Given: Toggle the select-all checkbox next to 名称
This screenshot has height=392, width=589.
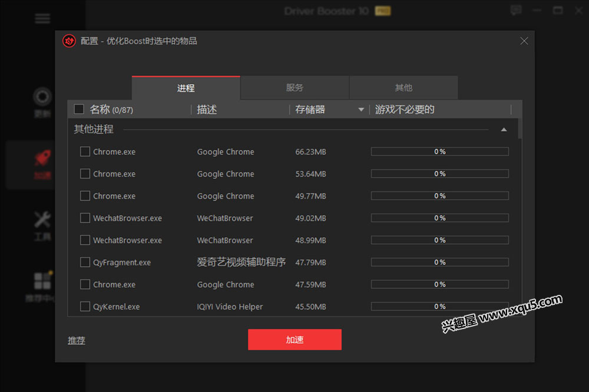Looking at the screenshot, I should click(79, 109).
